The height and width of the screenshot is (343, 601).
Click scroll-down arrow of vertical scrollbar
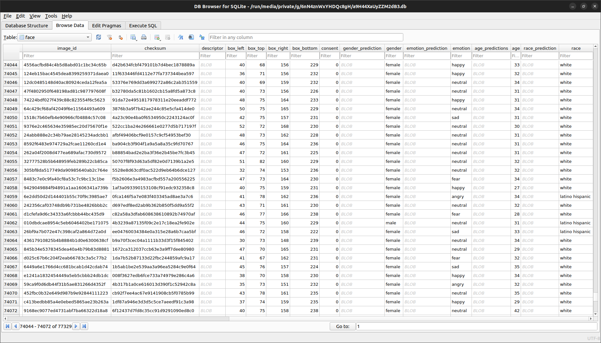coord(595,314)
